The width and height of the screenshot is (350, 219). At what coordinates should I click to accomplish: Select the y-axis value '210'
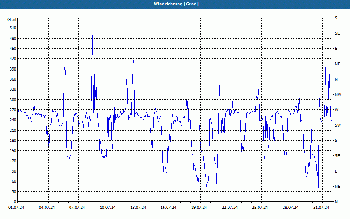13,130
